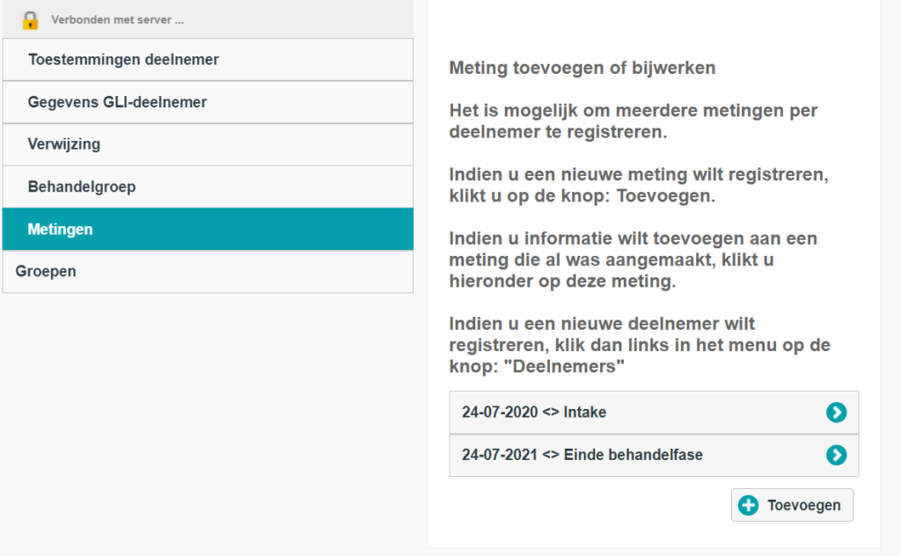Viewport: 901px width, 556px height.
Task: Open Intake measurement via its arrow icon
Action: [x=836, y=413]
